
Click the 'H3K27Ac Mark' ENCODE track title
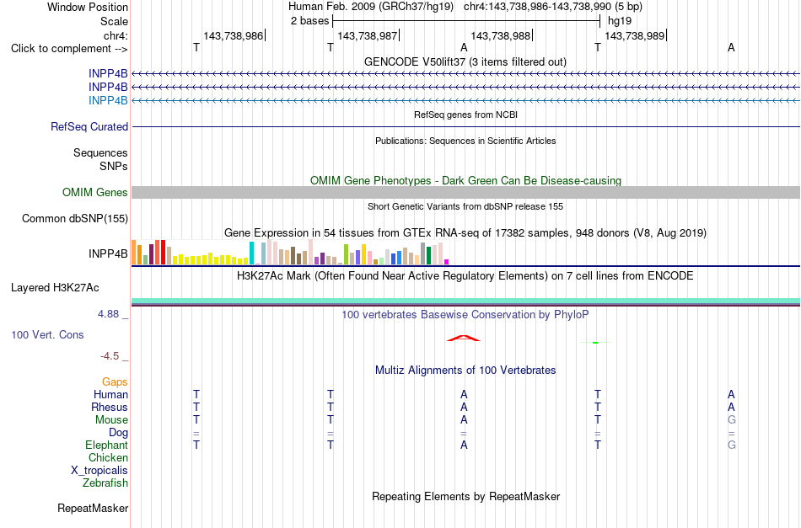[x=465, y=276]
